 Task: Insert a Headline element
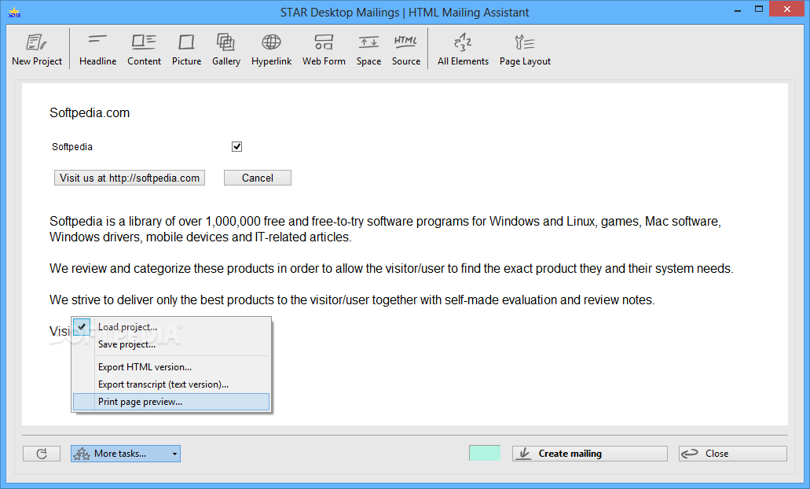click(x=97, y=50)
